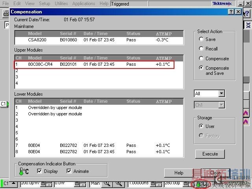Viewport: 252px width, 189px height.
Task: Click the Execute button
Action: point(210,154)
